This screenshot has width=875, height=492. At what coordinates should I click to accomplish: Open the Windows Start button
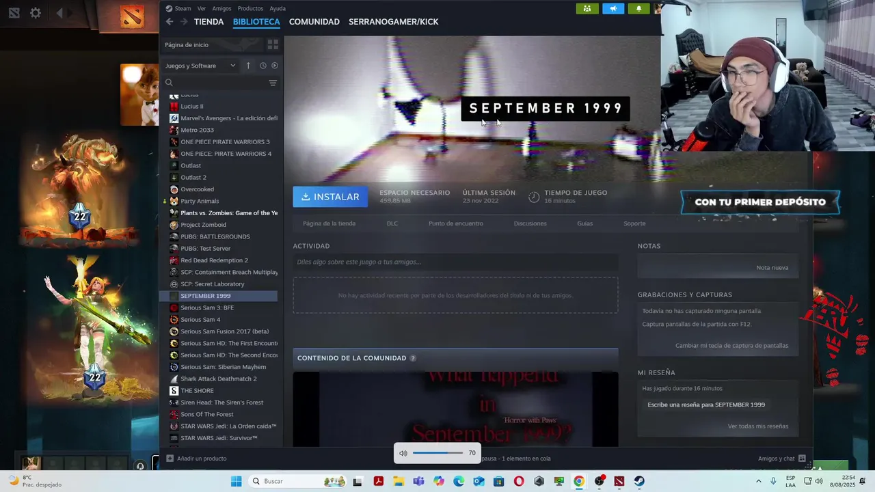tap(236, 481)
